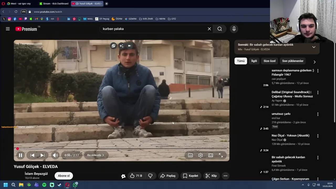Click the overlay skip-next icon atop video

point(129,46)
